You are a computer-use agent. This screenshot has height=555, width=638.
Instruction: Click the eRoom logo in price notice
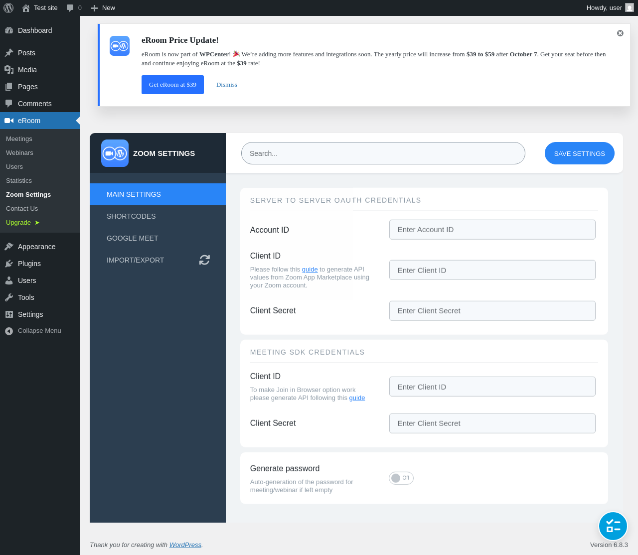(120, 46)
